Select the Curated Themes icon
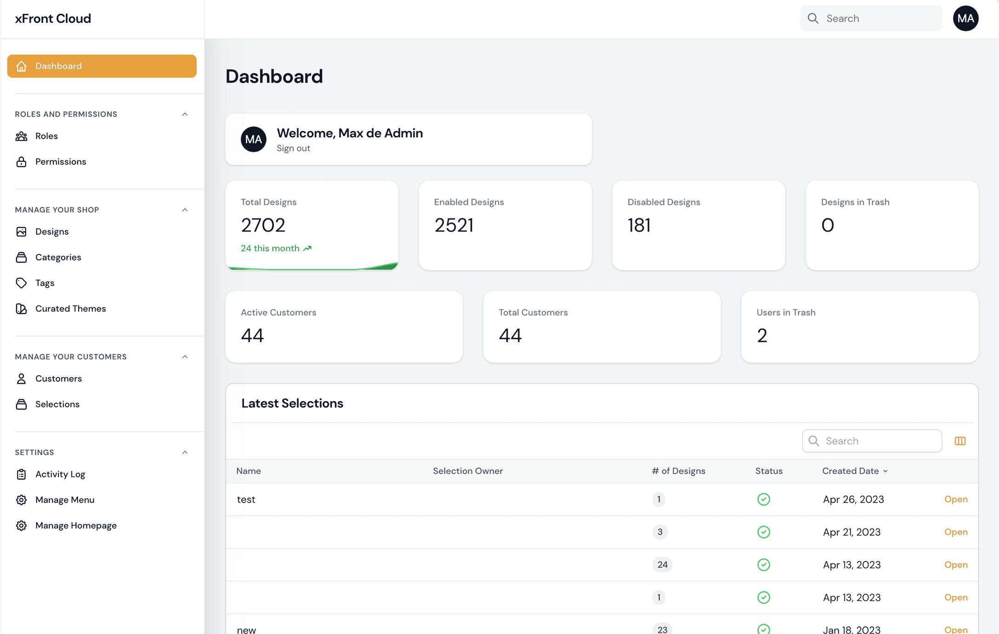The height and width of the screenshot is (634, 999). (22, 309)
